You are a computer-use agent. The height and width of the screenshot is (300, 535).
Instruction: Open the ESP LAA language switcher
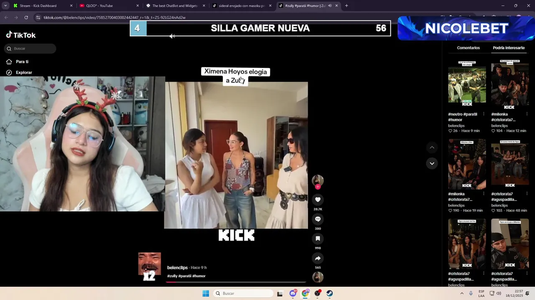coord(481,293)
